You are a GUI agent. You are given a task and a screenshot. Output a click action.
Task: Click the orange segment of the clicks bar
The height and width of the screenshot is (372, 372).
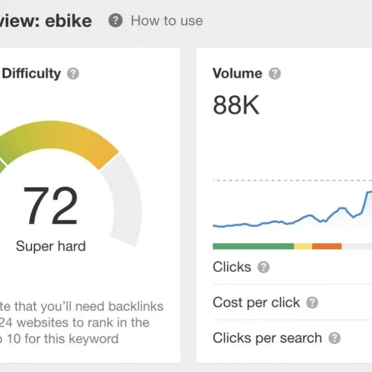[327, 246]
